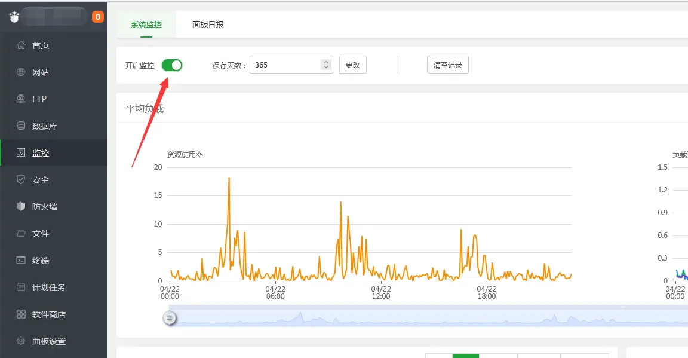The width and height of the screenshot is (688, 358).
Task: Click the calendar icon beside 计划任务
Action: [x=21, y=287]
